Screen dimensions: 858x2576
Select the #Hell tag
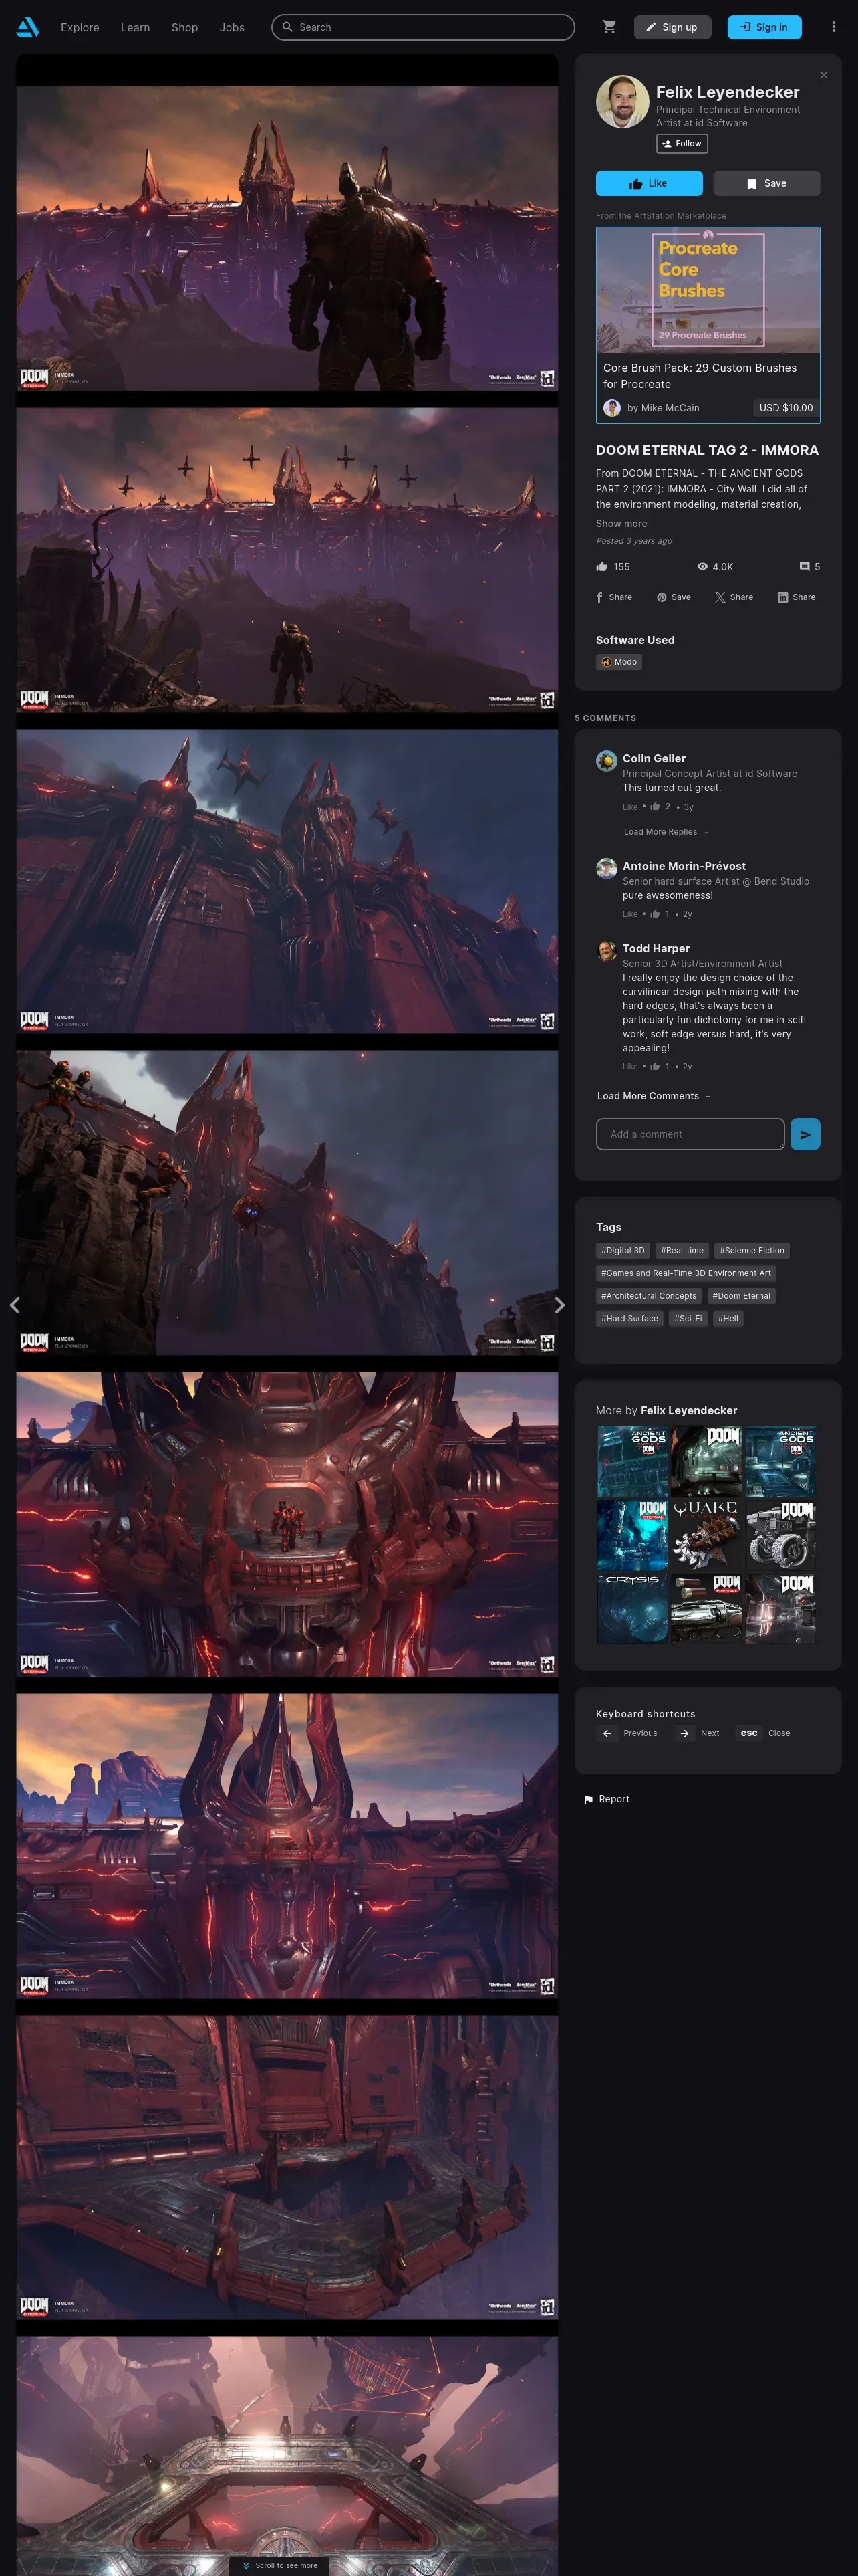pos(728,1319)
